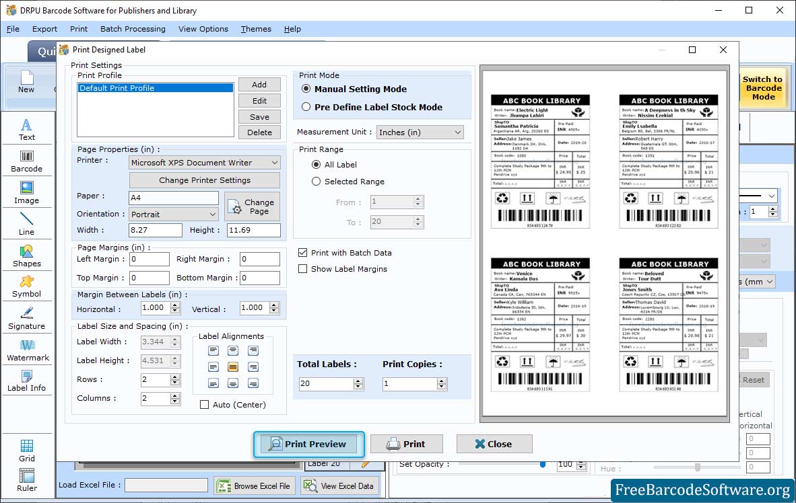Set label alignment to bottom right
The width and height of the screenshot is (796, 503).
(253, 383)
